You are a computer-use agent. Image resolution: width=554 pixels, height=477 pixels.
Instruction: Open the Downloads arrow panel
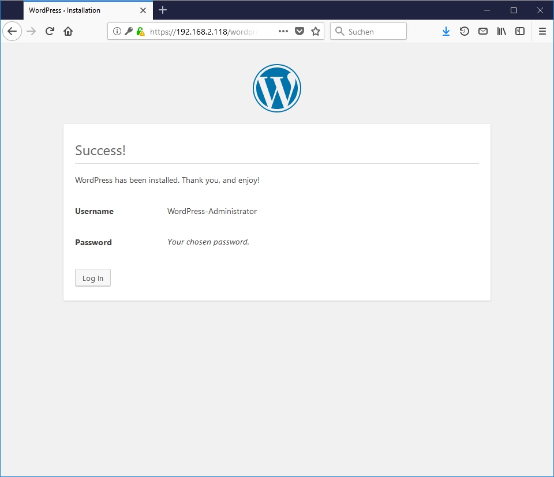[x=446, y=31]
